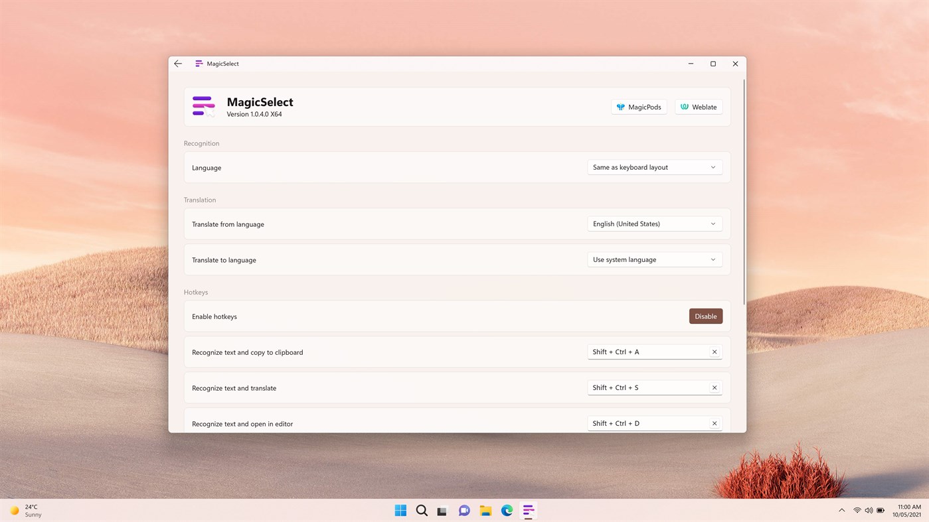Viewport: 929px width, 522px height.
Task: Clear the Shift + Ctrl + A hotkey
Action: coord(714,352)
